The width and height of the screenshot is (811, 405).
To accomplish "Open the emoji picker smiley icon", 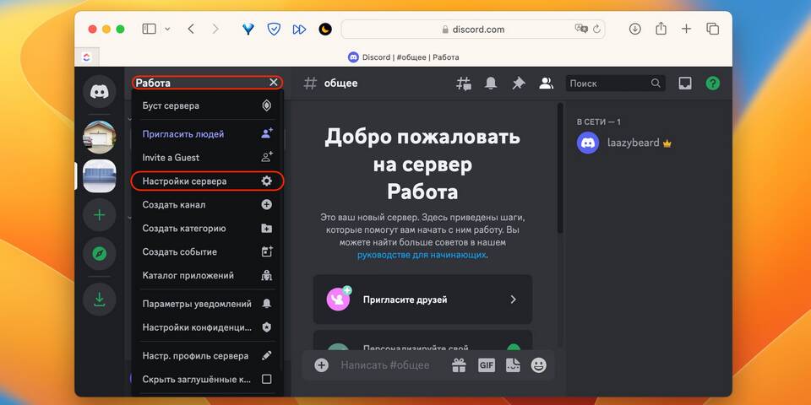I will (539, 365).
